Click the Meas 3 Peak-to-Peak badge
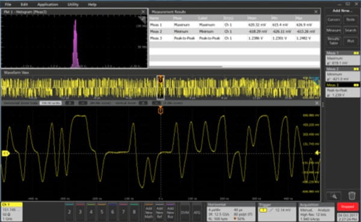Screen dimensions: 361x222 click(x=342, y=90)
